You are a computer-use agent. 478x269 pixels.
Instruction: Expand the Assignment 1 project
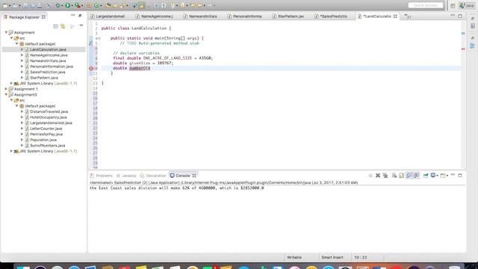click(x=6, y=89)
